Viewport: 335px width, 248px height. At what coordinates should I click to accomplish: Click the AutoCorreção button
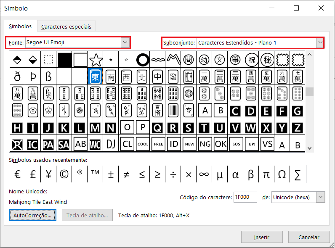(x=32, y=215)
